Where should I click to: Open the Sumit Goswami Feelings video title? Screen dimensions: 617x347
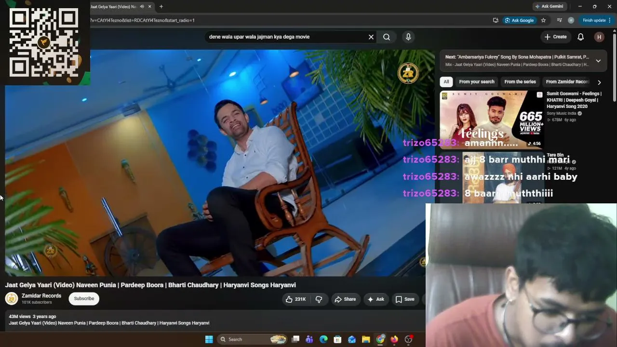point(574,100)
